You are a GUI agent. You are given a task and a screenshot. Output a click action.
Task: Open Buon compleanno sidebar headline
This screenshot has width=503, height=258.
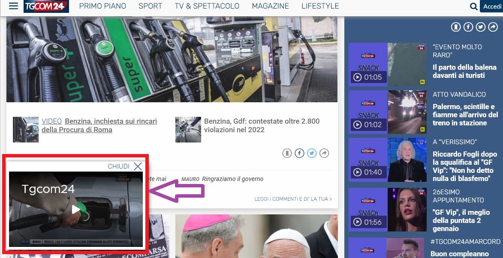pyautogui.click(x=461, y=254)
